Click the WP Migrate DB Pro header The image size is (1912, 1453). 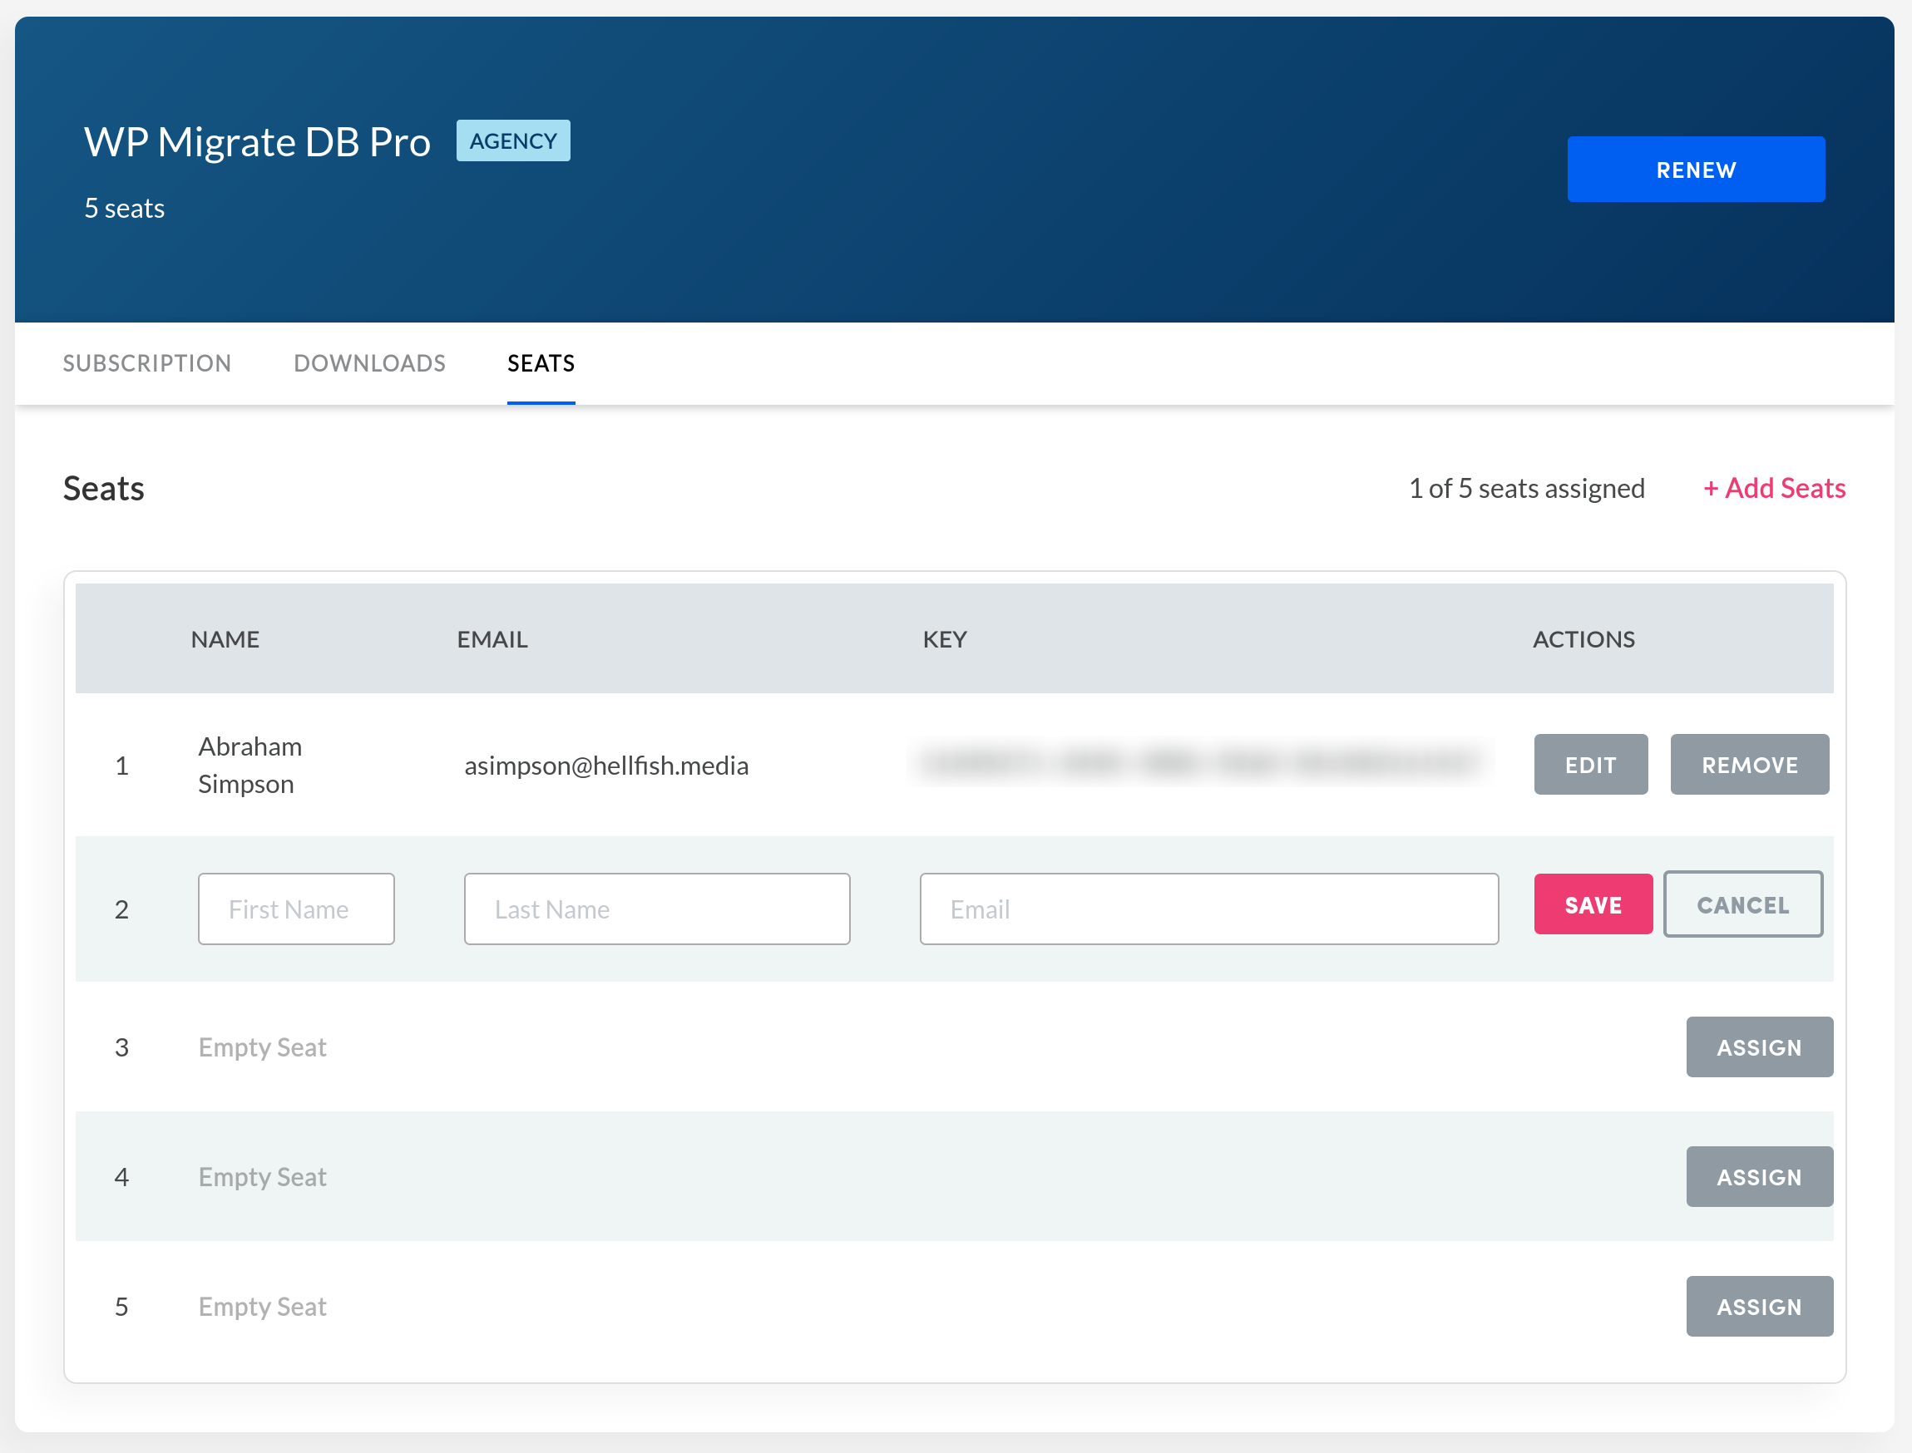click(266, 139)
